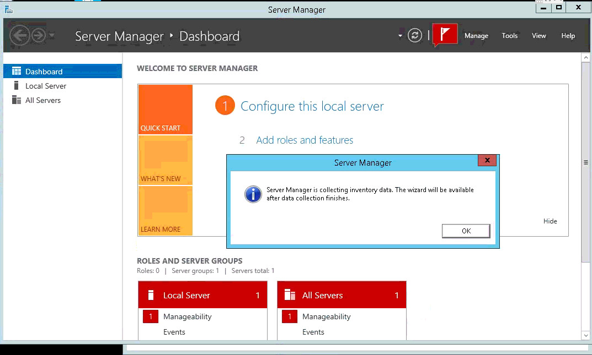Select All Servers in the sidebar
The width and height of the screenshot is (592, 355).
[x=43, y=100]
